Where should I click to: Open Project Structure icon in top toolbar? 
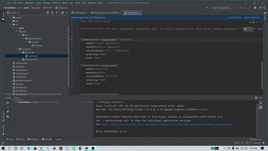point(255,8)
